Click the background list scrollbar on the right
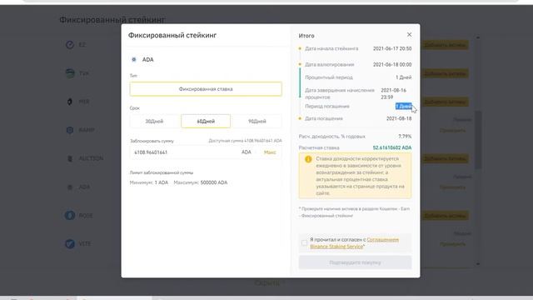Viewport: 533px width, 300px height. (478, 139)
